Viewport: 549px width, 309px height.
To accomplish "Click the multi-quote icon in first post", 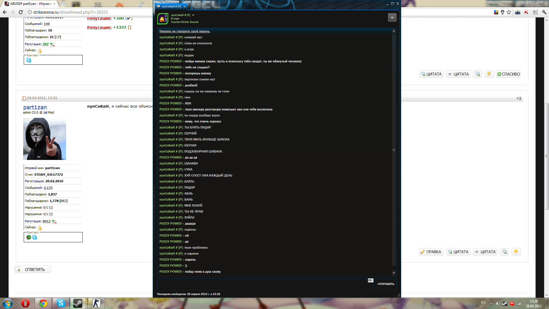I will [478, 74].
